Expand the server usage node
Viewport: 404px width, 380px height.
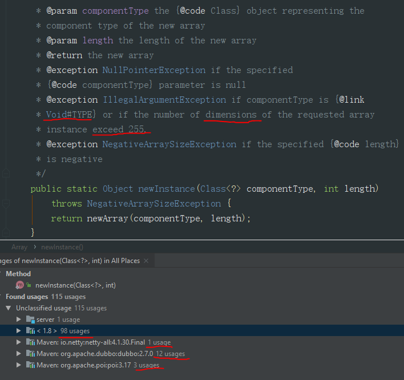pyautogui.click(x=19, y=320)
